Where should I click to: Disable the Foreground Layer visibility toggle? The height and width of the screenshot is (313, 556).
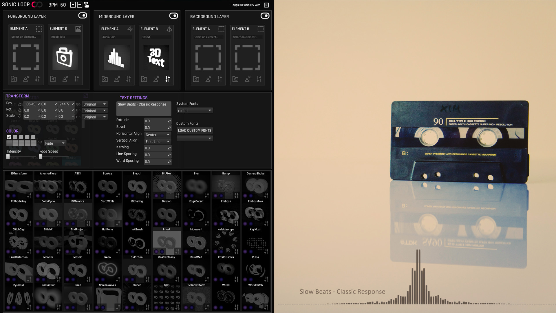(x=83, y=16)
